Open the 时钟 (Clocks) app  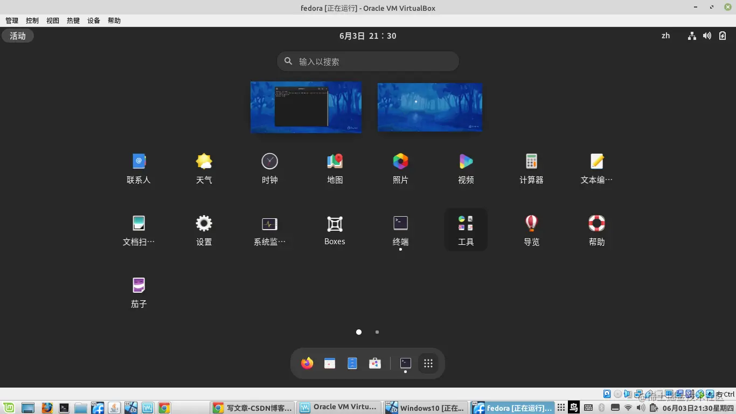coord(269,169)
